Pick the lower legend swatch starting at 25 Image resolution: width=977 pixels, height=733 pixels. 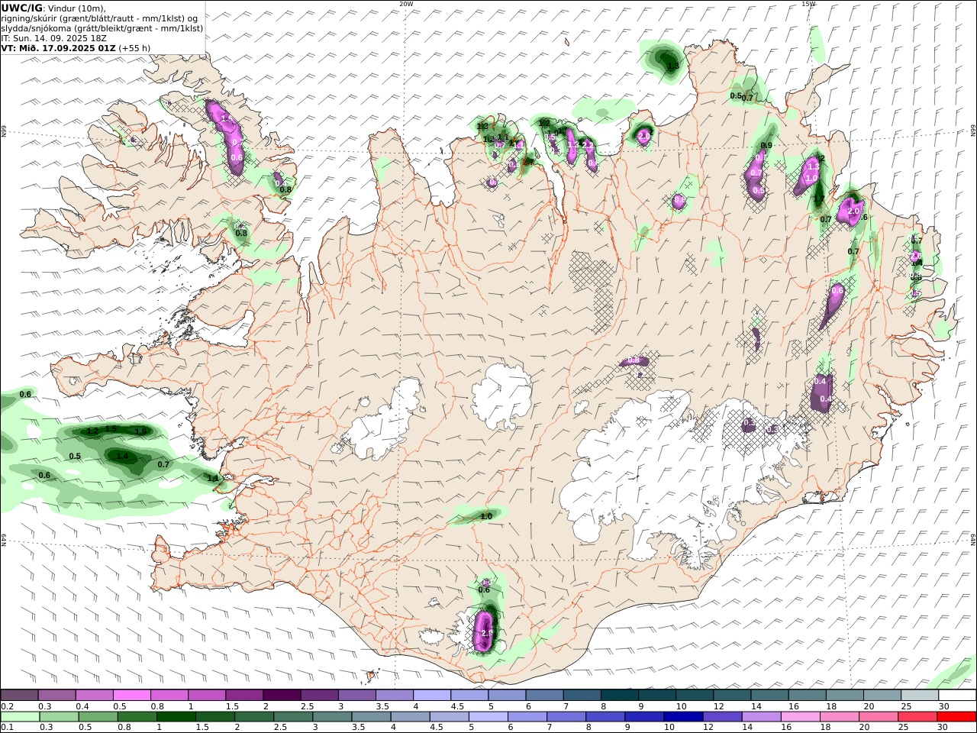[916, 717]
